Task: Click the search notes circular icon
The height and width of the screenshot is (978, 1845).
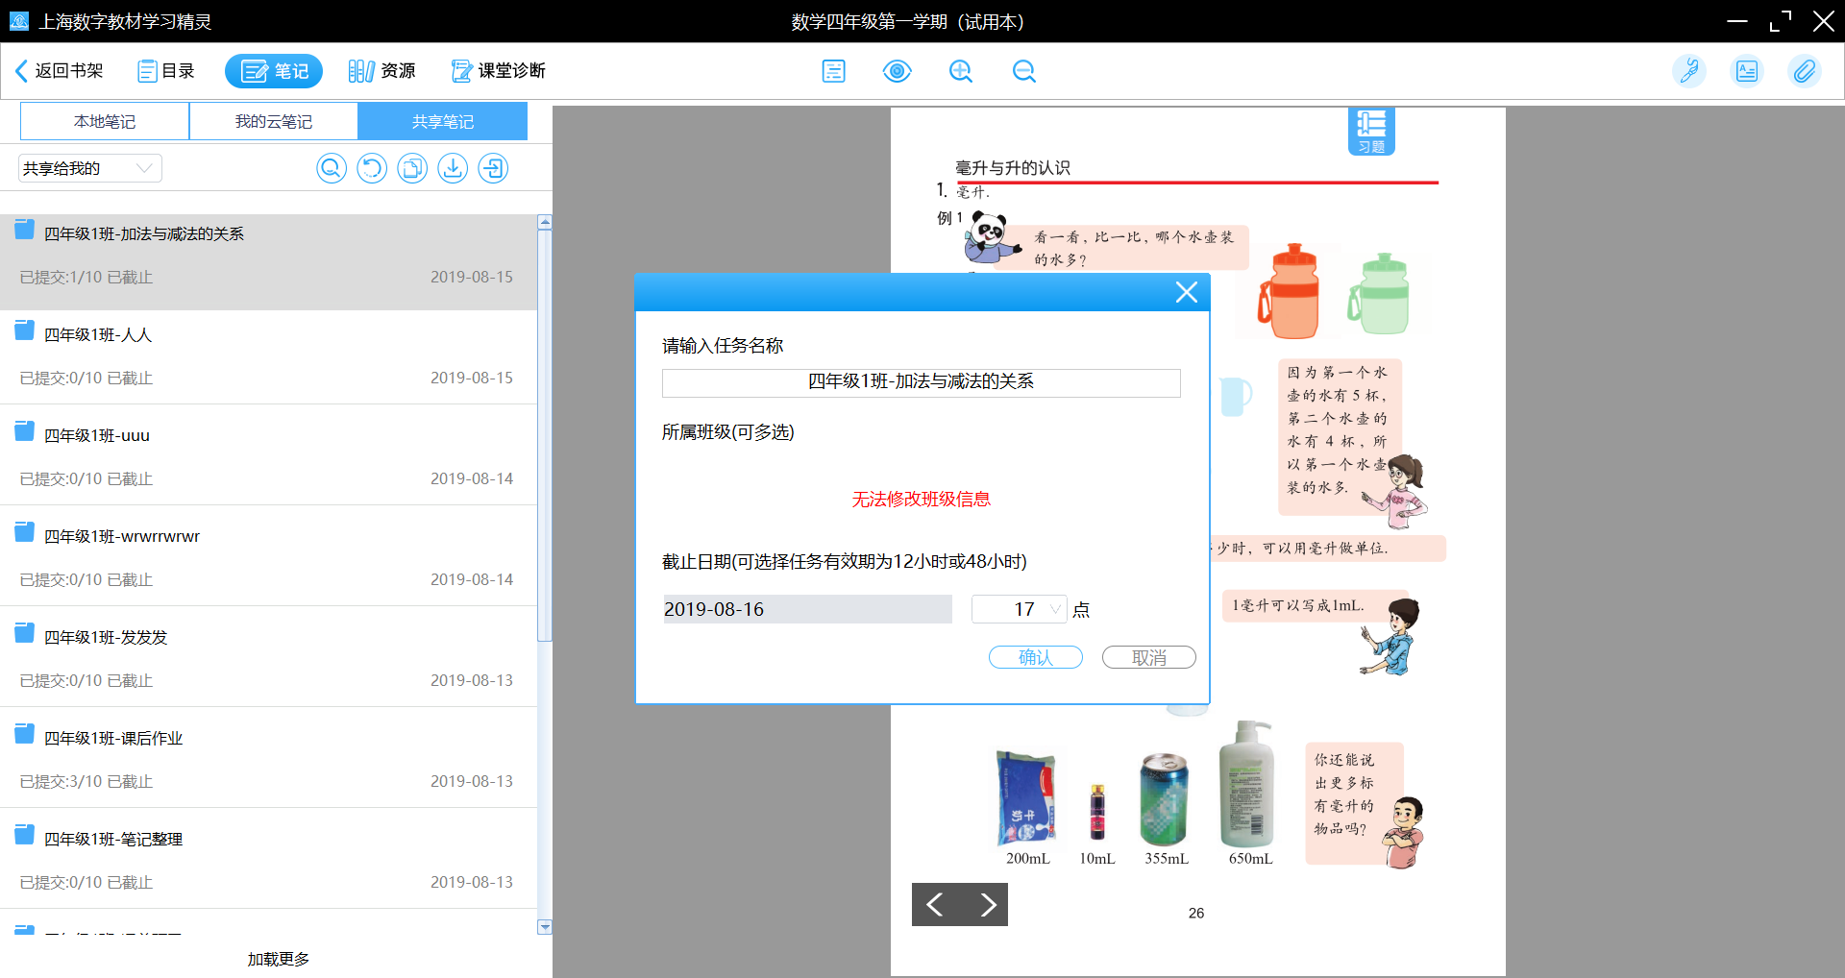Action: click(x=332, y=168)
